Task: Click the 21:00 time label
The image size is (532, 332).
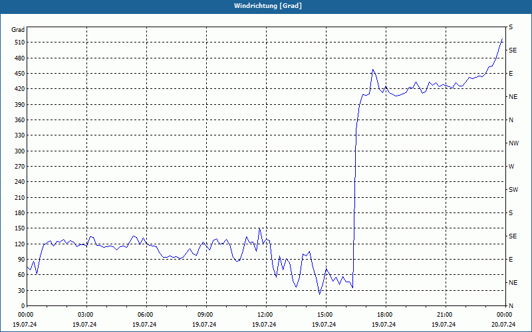Action: [446, 315]
